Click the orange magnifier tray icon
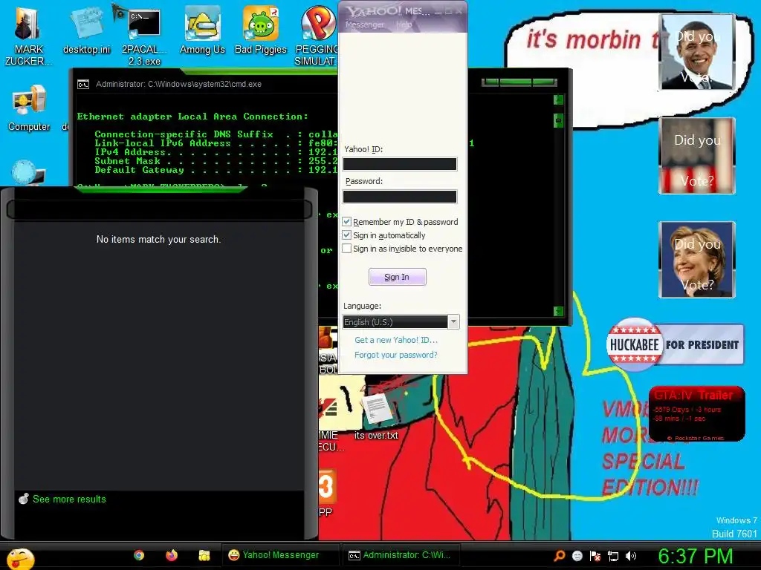The width and height of the screenshot is (761, 570). (559, 556)
